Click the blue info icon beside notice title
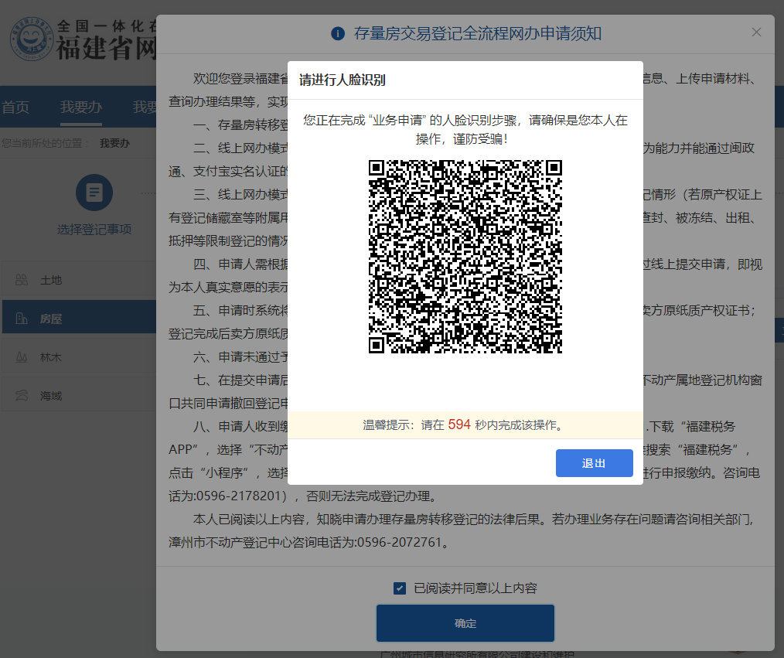 pos(338,33)
